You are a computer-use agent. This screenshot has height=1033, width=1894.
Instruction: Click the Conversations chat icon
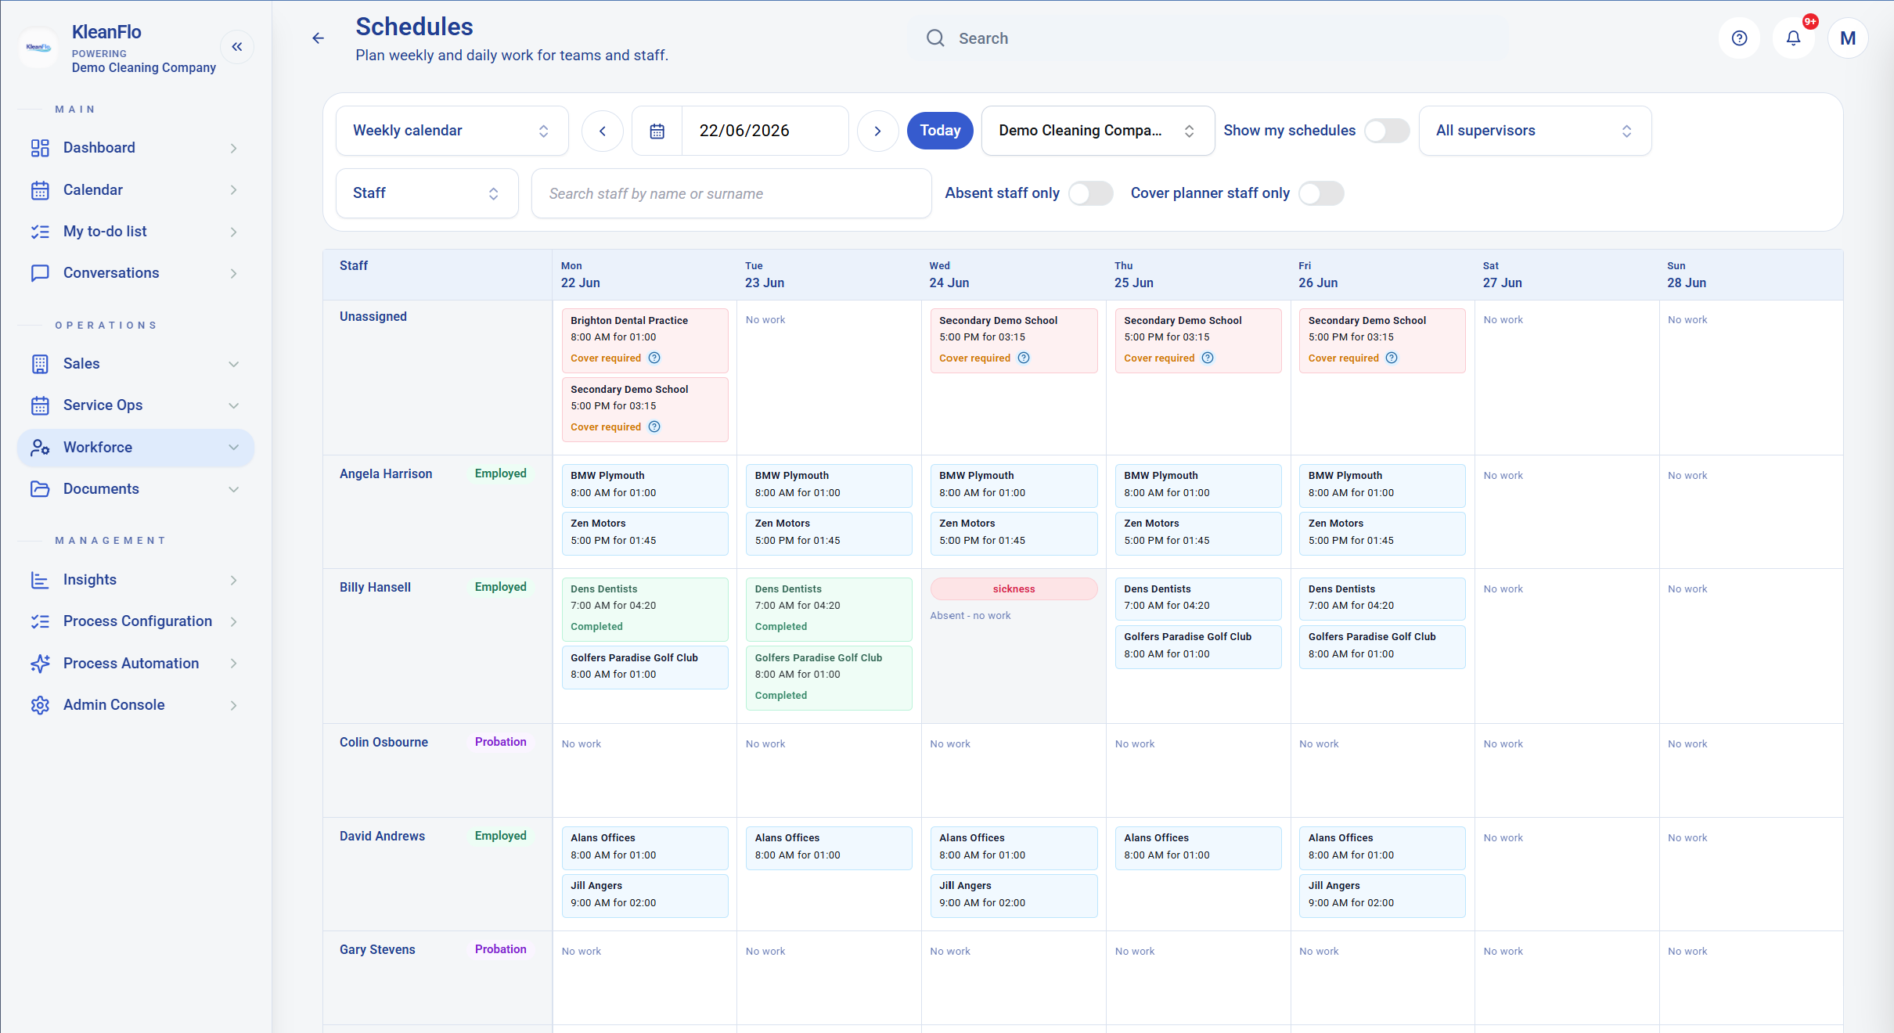coord(40,273)
